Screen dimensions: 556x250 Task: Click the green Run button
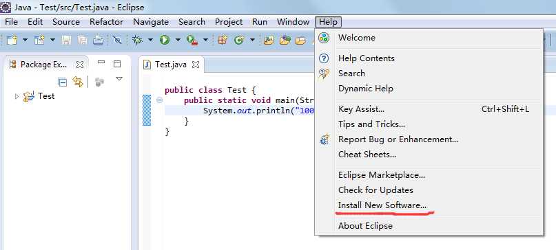click(165, 40)
